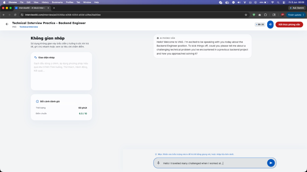Open a new tab with plus button

pyautogui.click(x=54, y=8)
